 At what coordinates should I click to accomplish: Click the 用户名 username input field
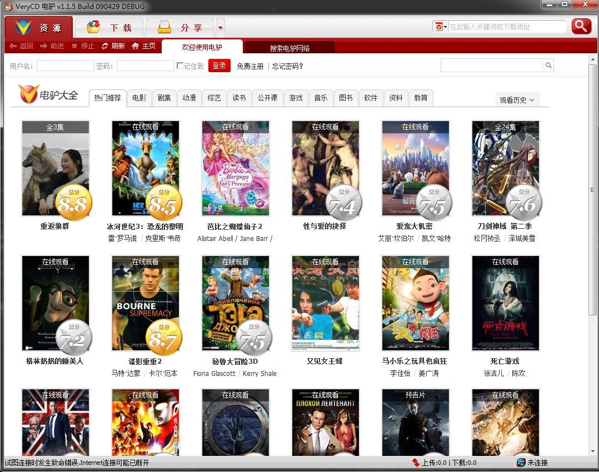pyautogui.click(x=66, y=66)
